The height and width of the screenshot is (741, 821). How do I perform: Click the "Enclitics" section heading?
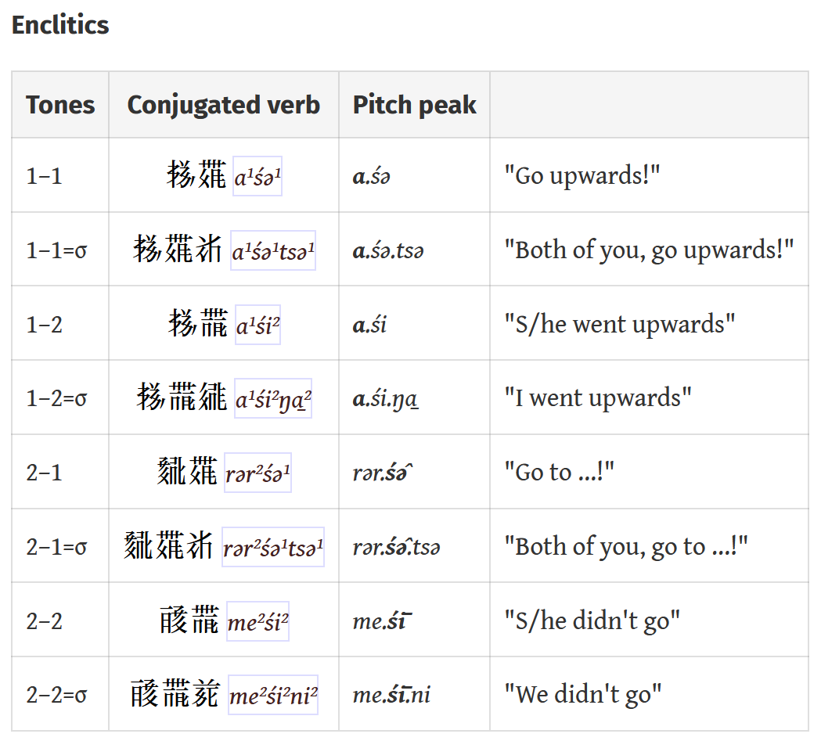point(60,25)
